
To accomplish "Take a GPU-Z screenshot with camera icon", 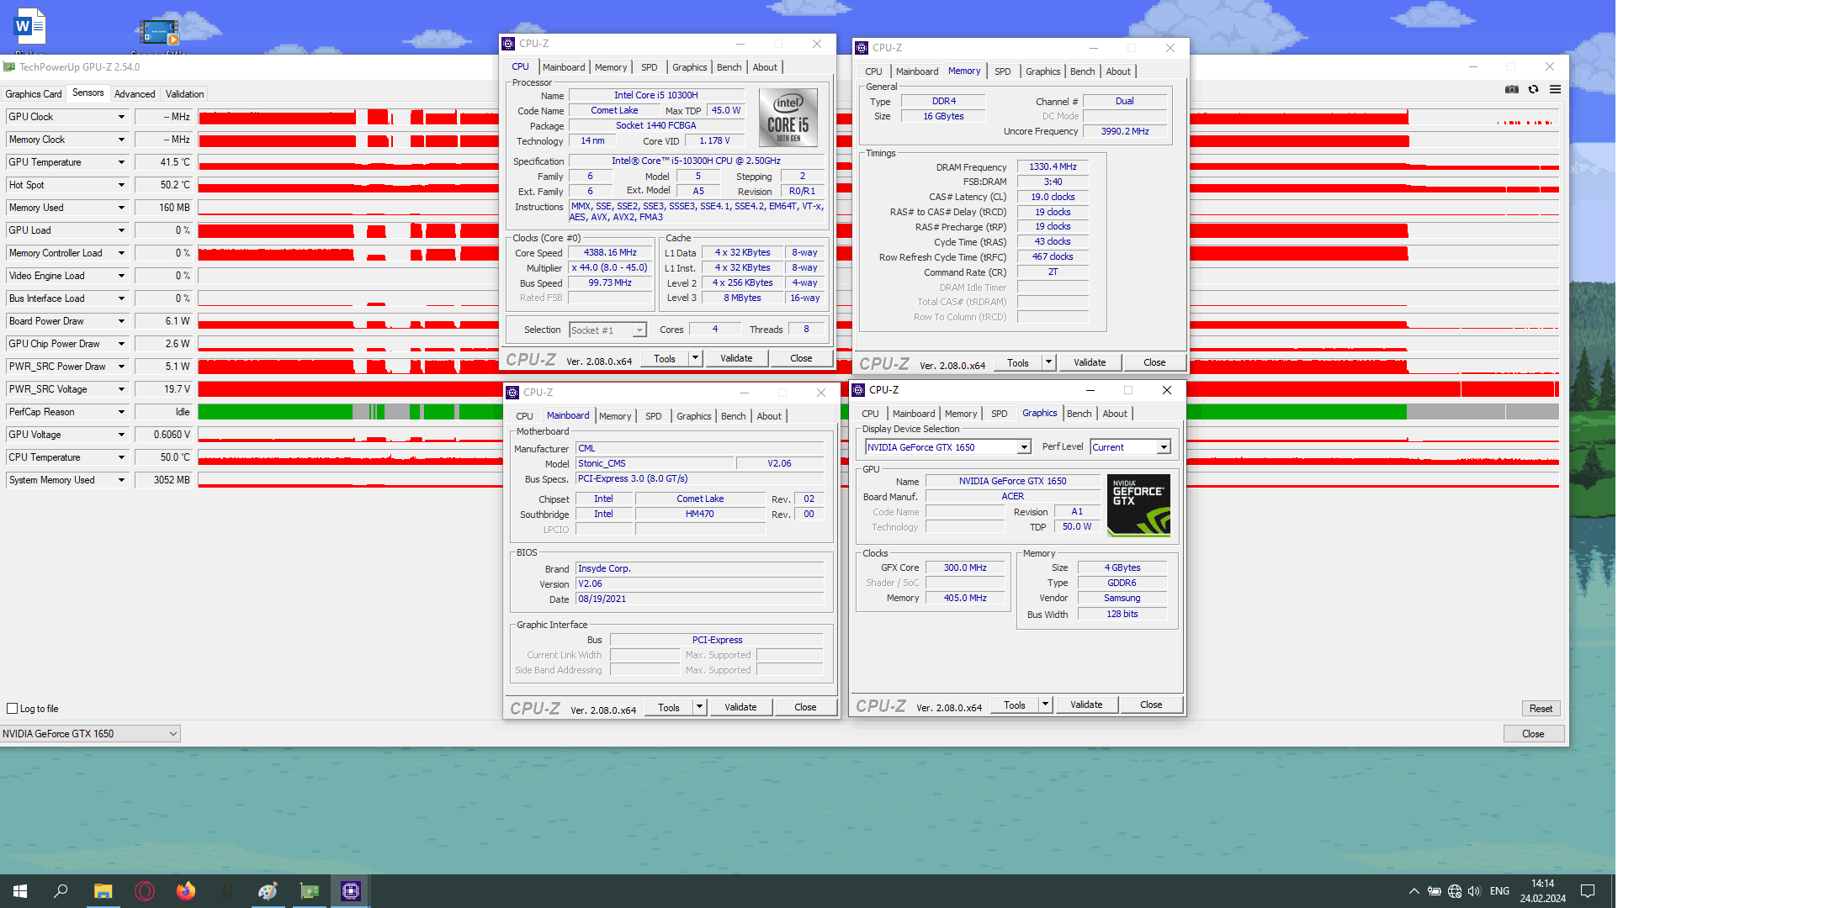I will [1512, 89].
